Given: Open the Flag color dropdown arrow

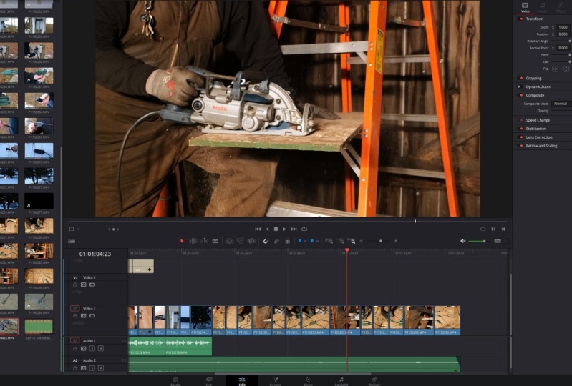Looking at the screenshot, I should click(x=306, y=241).
